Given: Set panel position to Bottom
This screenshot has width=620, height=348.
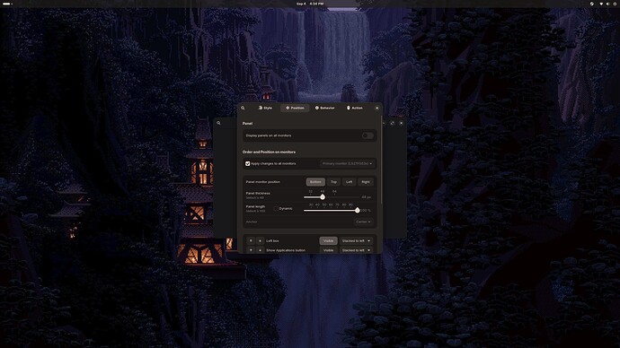Looking at the screenshot, I should pyautogui.click(x=315, y=182).
